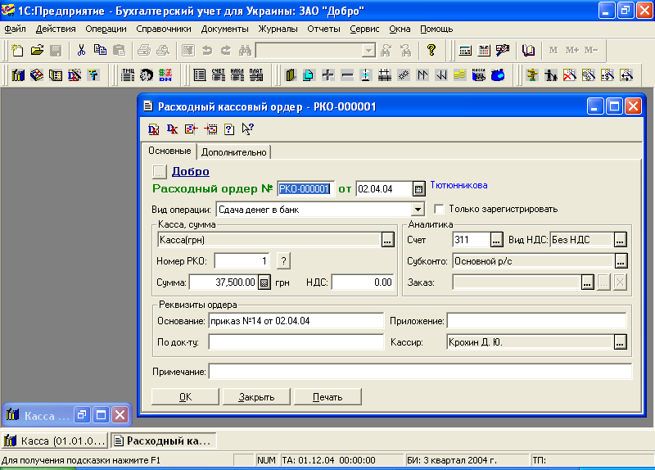Click the plus sign toolbar icon

pyautogui.click(x=328, y=75)
